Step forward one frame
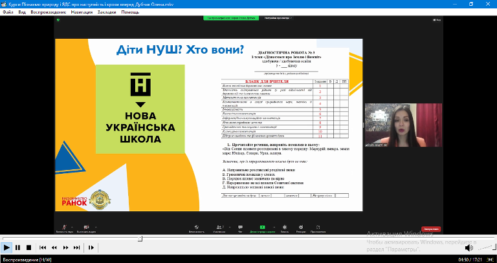Image resolution: width=497 pixels, height=263 pixels. pyautogui.click(x=91, y=247)
